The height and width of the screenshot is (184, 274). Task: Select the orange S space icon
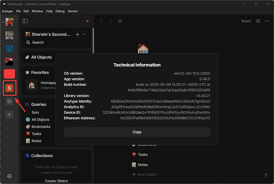coord(10,88)
